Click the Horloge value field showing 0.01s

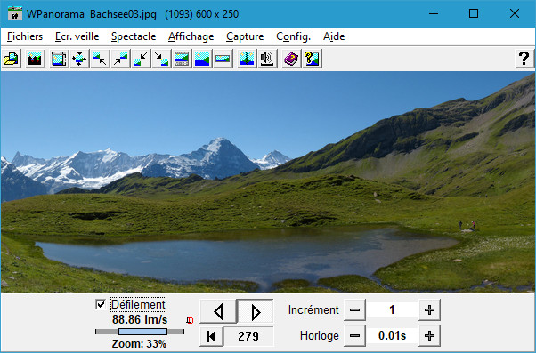[x=392, y=336]
